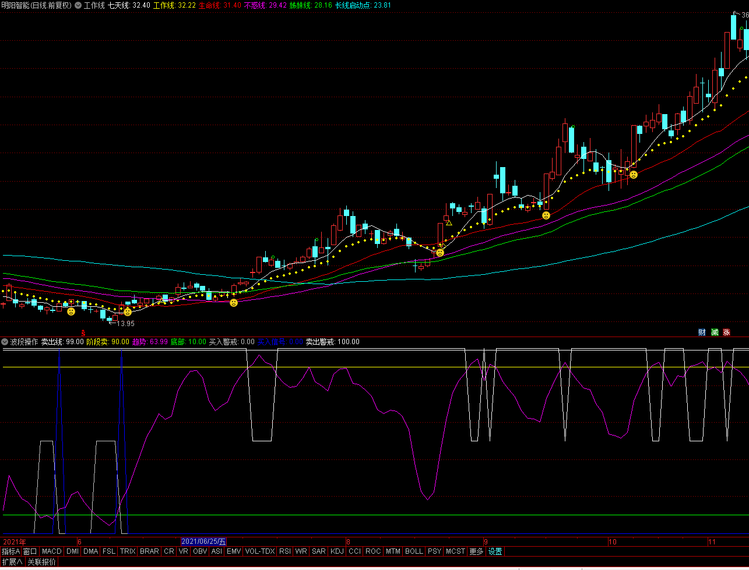Click the 涨 limit-up info icon
Screen dimensions: 749x570
pyautogui.click(x=726, y=332)
